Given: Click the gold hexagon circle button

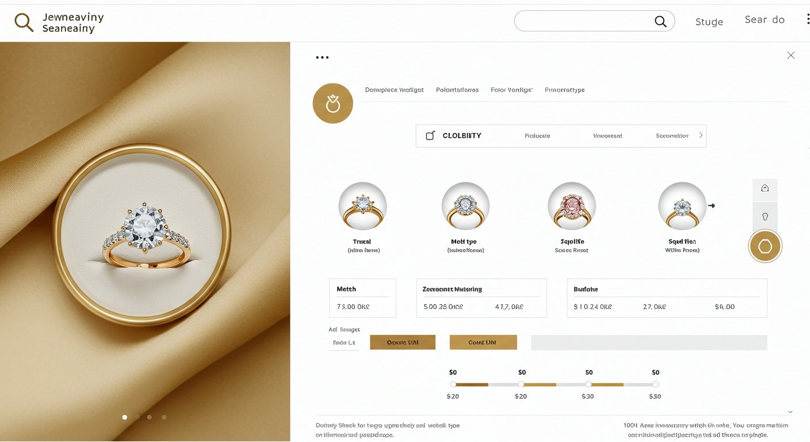Looking at the screenshot, I should (765, 246).
